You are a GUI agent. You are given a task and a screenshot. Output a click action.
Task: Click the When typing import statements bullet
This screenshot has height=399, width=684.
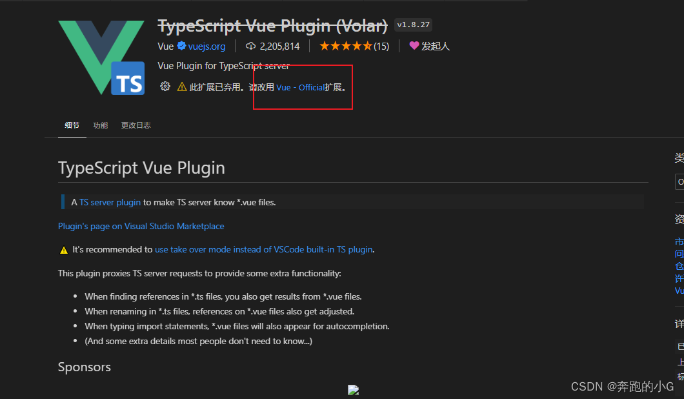[x=237, y=326]
